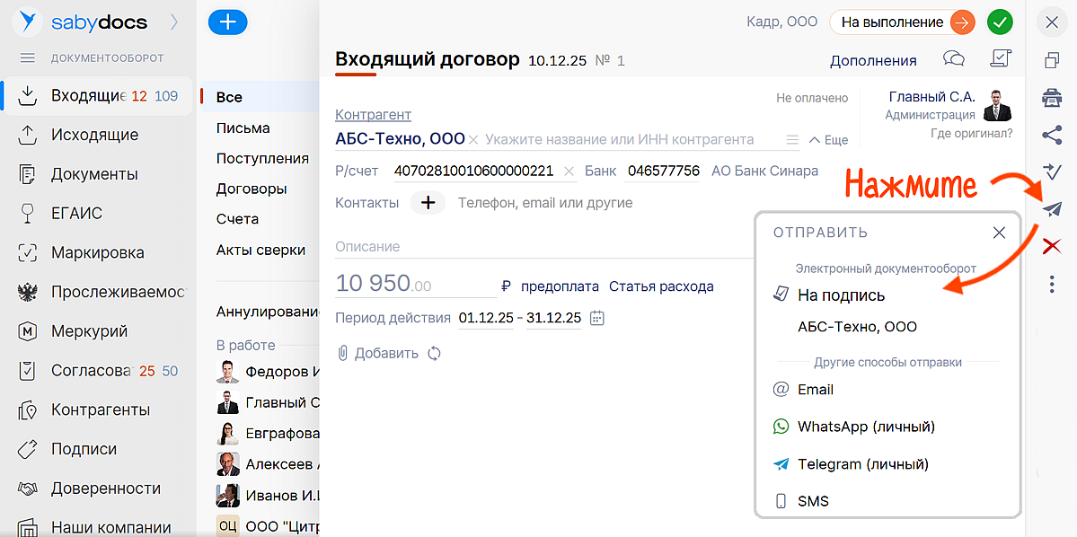Click the Описание input field
Viewport: 1077px width, 537px height.
click(x=539, y=247)
